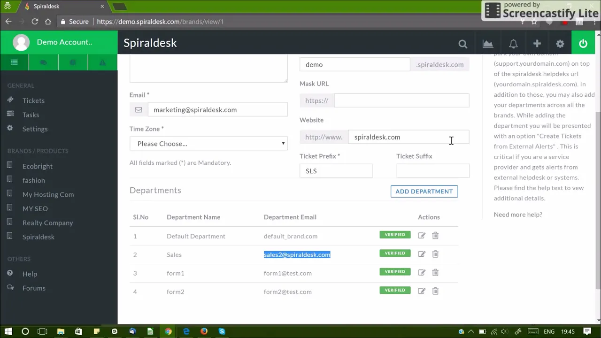
Task: Open Settings in the sidebar
Action: [x=35, y=129]
